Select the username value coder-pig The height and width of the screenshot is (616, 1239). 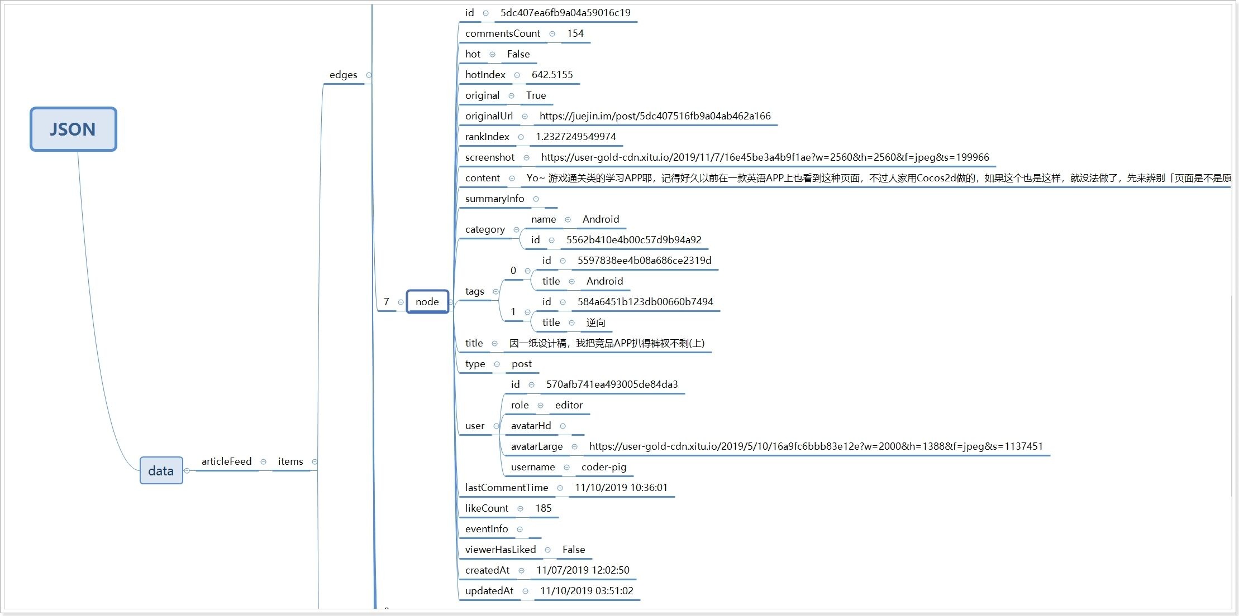coord(603,468)
